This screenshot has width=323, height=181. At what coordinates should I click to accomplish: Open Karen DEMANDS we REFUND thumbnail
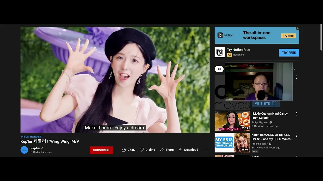(232, 143)
